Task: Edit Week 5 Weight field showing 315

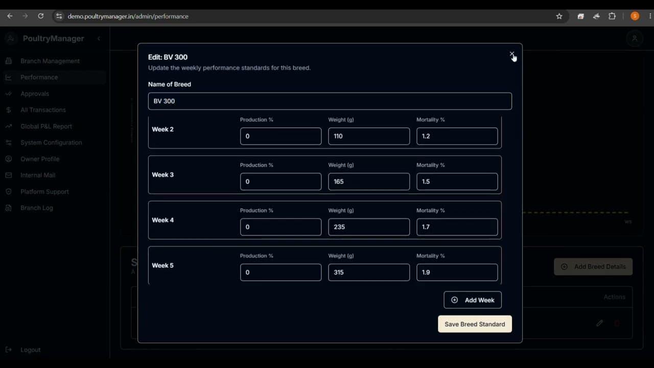Action: (x=369, y=272)
